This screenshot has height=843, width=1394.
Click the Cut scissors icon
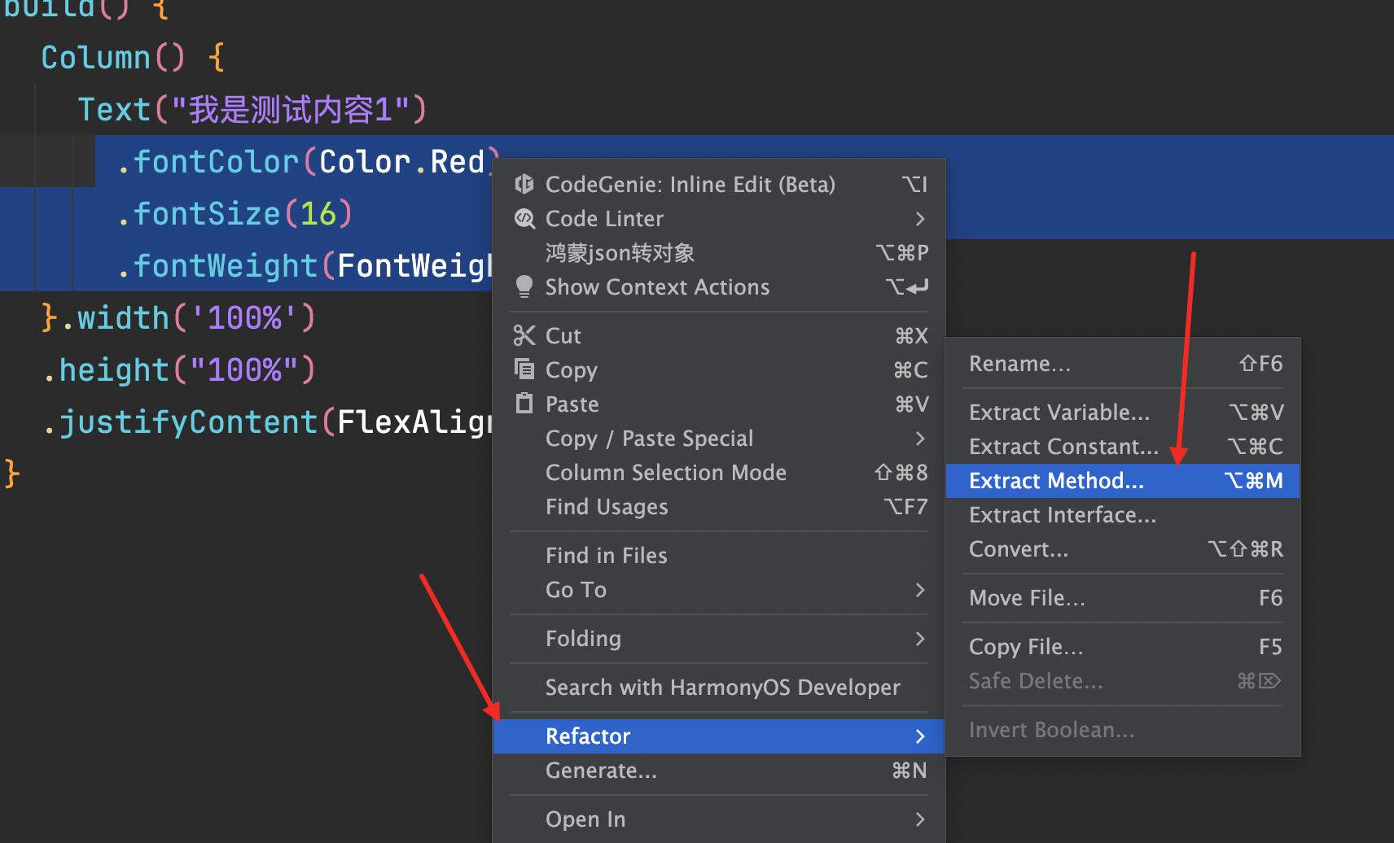tap(524, 335)
